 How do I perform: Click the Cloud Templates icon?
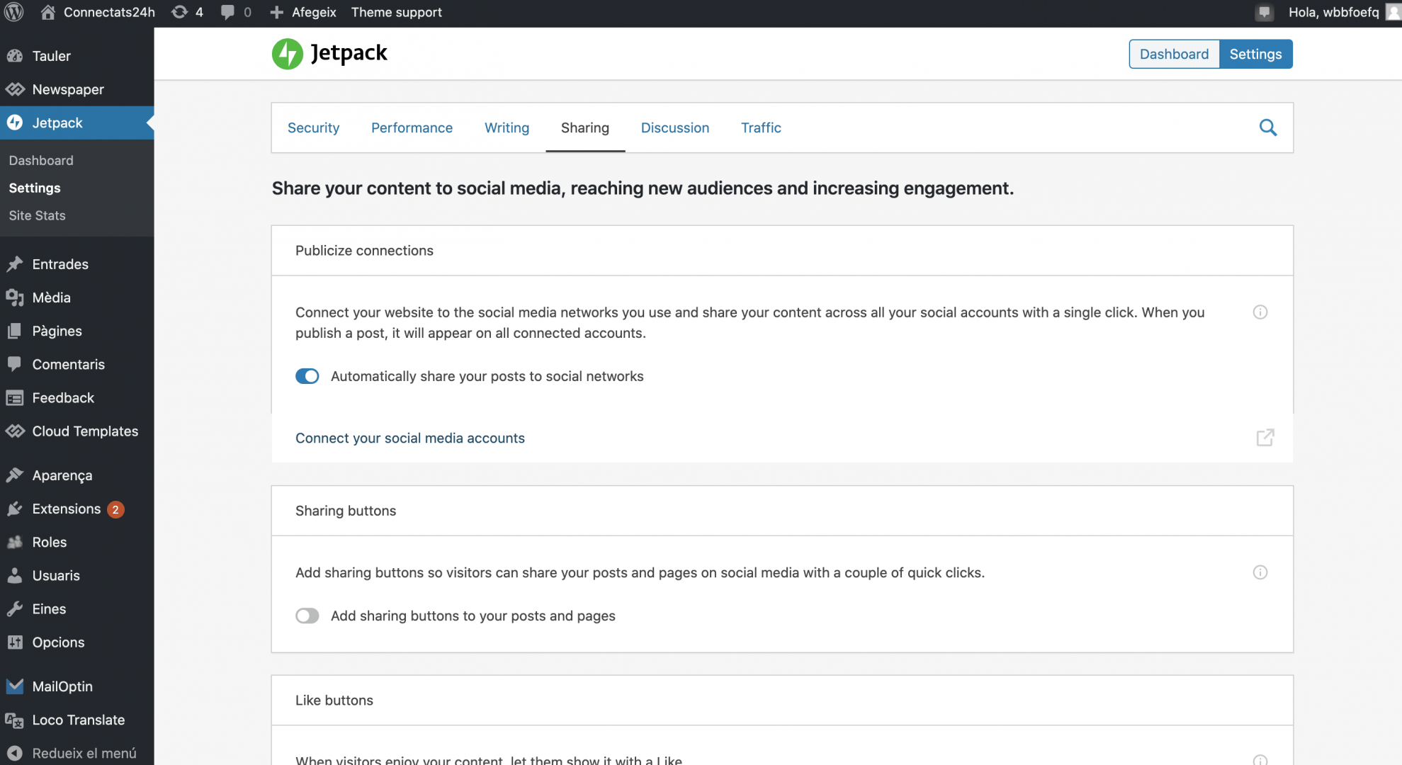tap(15, 431)
